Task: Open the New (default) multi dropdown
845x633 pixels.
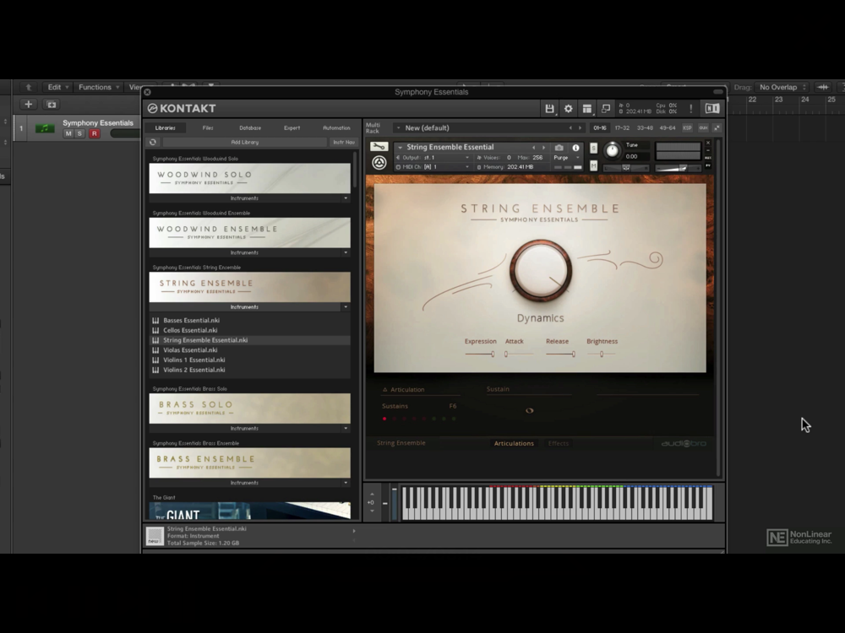Action: tap(398, 128)
